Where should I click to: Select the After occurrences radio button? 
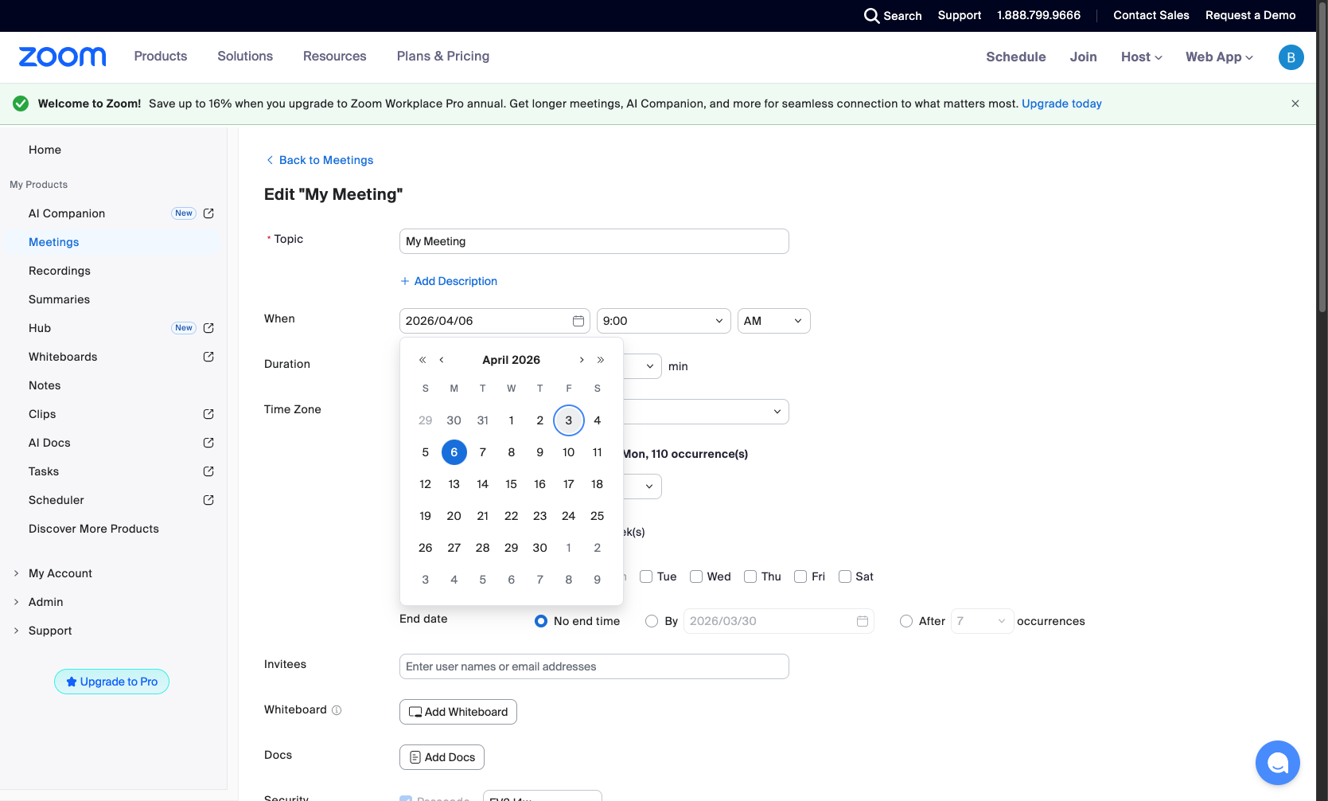click(906, 621)
